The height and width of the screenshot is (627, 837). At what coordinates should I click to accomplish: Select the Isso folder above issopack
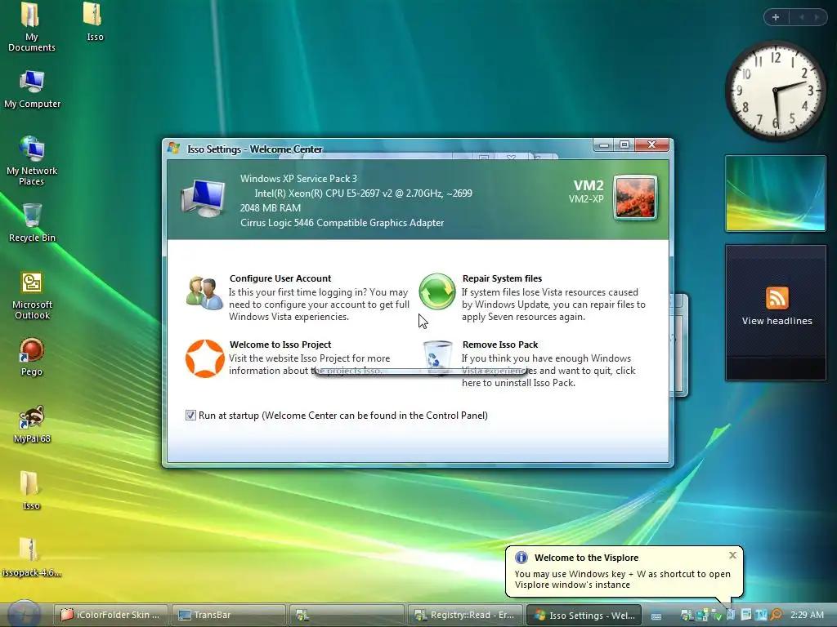pyautogui.click(x=30, y=491)
